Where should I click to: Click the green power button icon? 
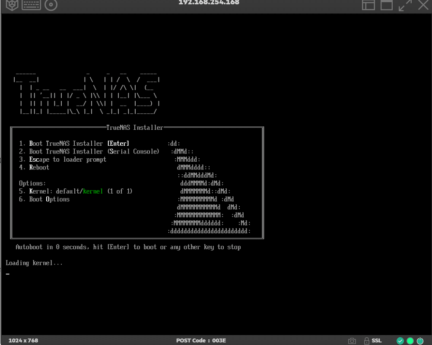(x=420, y=341)
